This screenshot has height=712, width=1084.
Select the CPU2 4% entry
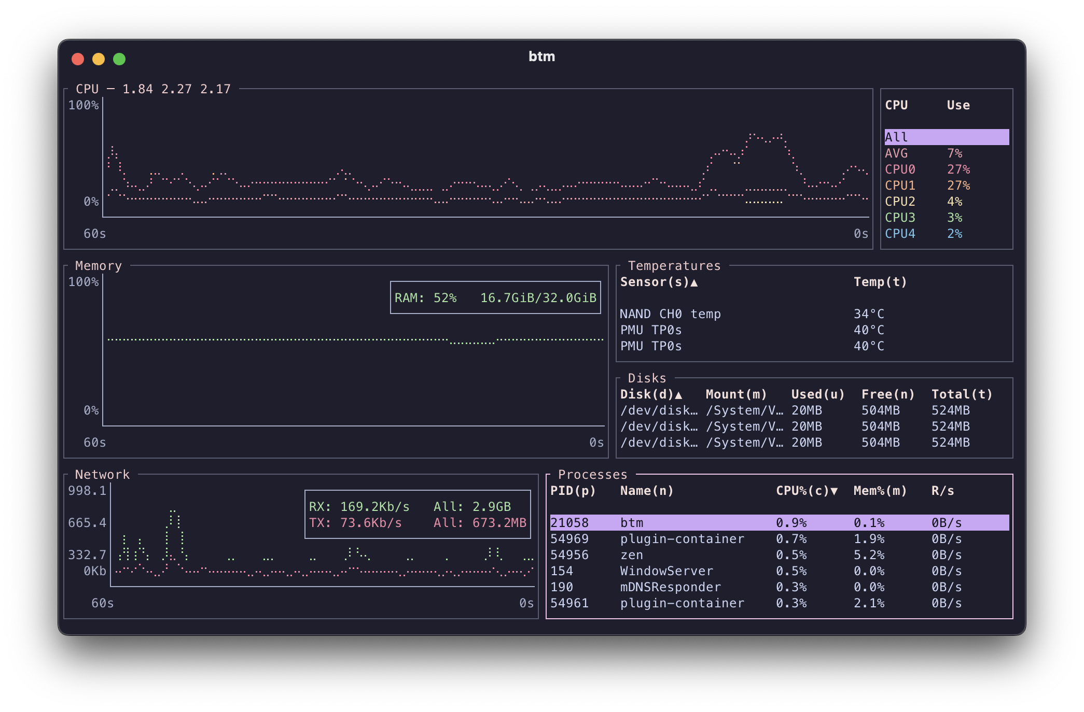pyautogui.click(x=947, y=202)
